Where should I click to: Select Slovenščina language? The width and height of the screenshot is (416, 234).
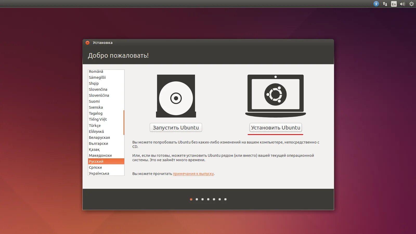106,95
